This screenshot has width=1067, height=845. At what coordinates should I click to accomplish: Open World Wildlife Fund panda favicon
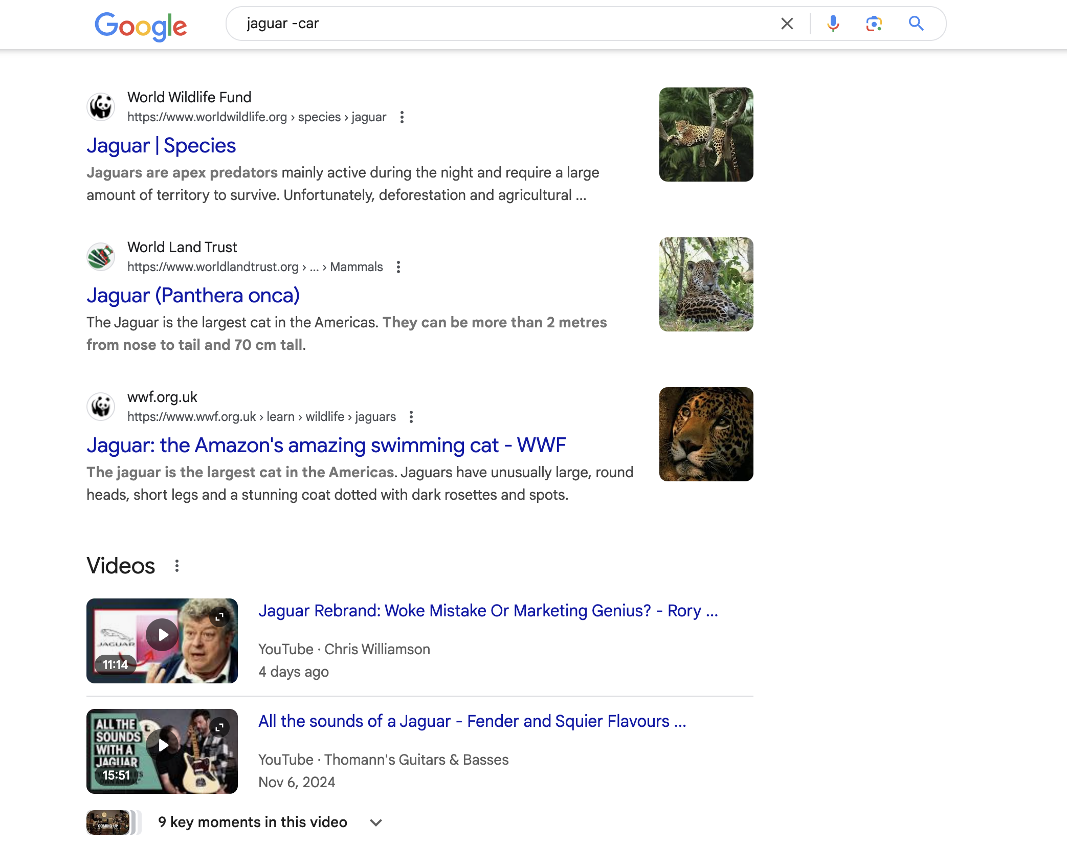101,107
